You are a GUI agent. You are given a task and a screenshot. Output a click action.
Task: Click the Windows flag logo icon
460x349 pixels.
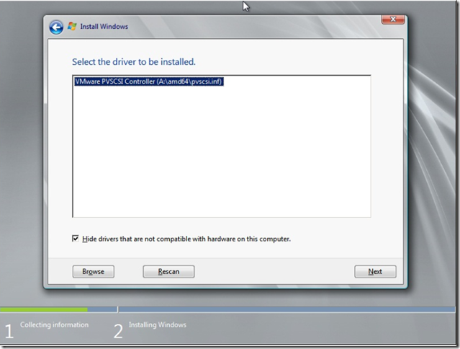point(72,27)
